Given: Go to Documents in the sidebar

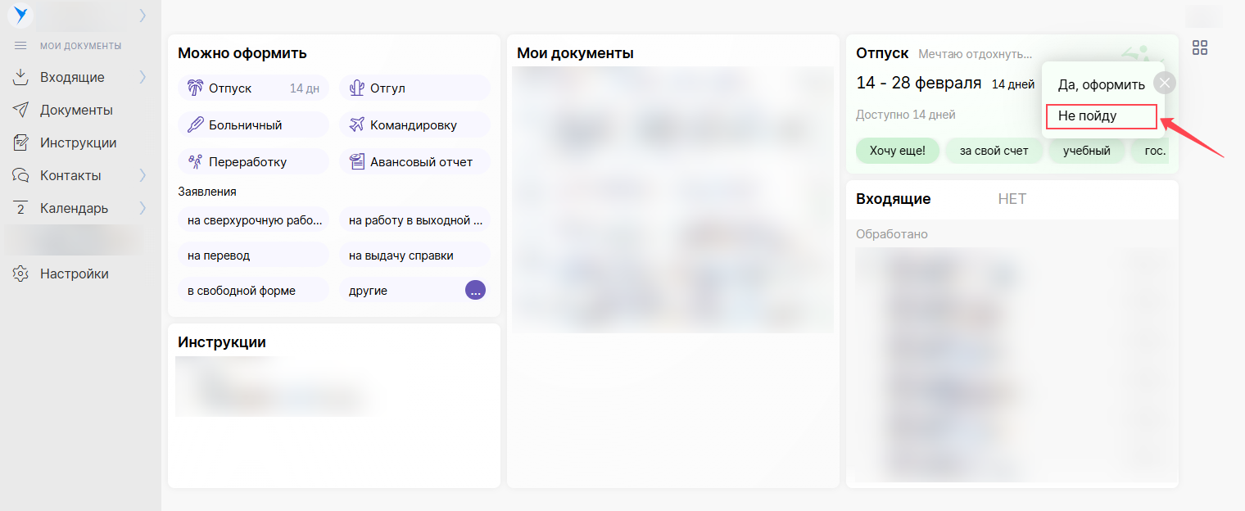Looking at the screenshot, I should pos(76,110).
